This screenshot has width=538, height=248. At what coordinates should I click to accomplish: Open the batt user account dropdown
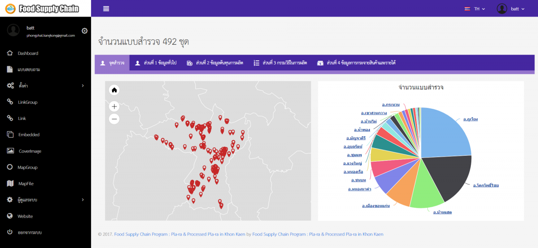click(511, 9)
